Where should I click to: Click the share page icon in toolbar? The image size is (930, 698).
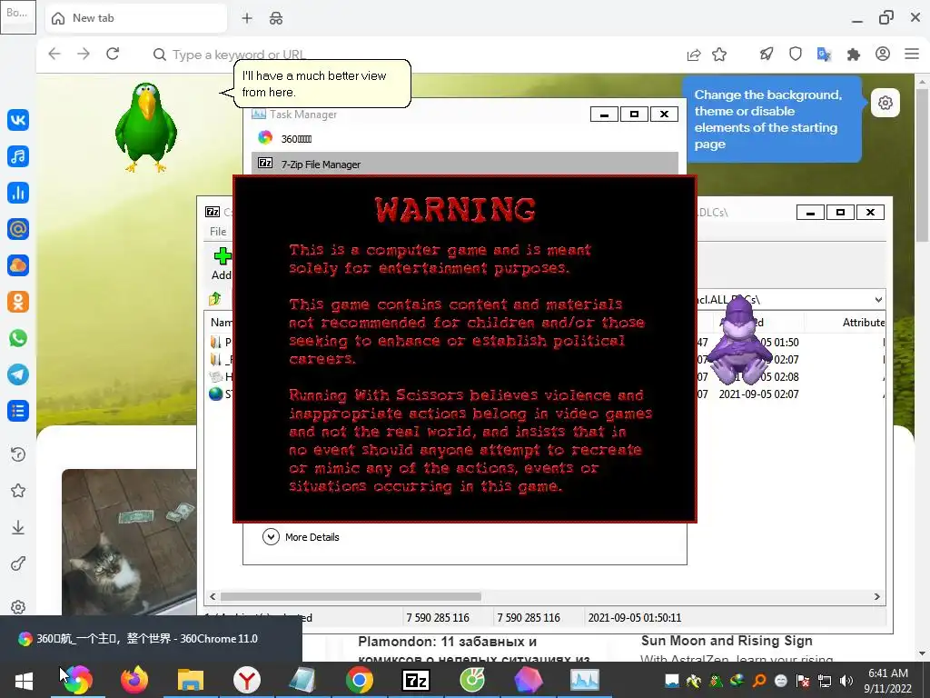(x=693, y=55)
